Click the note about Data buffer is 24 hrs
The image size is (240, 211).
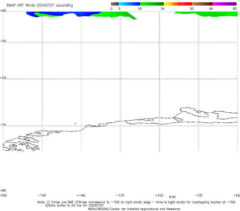75,205
